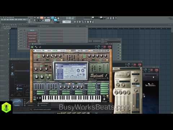Open Sylenth1 wrapper presets green arrow icon

coord(32,47)
